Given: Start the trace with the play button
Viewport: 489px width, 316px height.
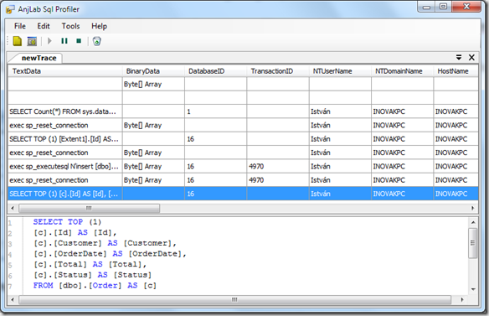Looking at the screenshot, I should point(49,41).
